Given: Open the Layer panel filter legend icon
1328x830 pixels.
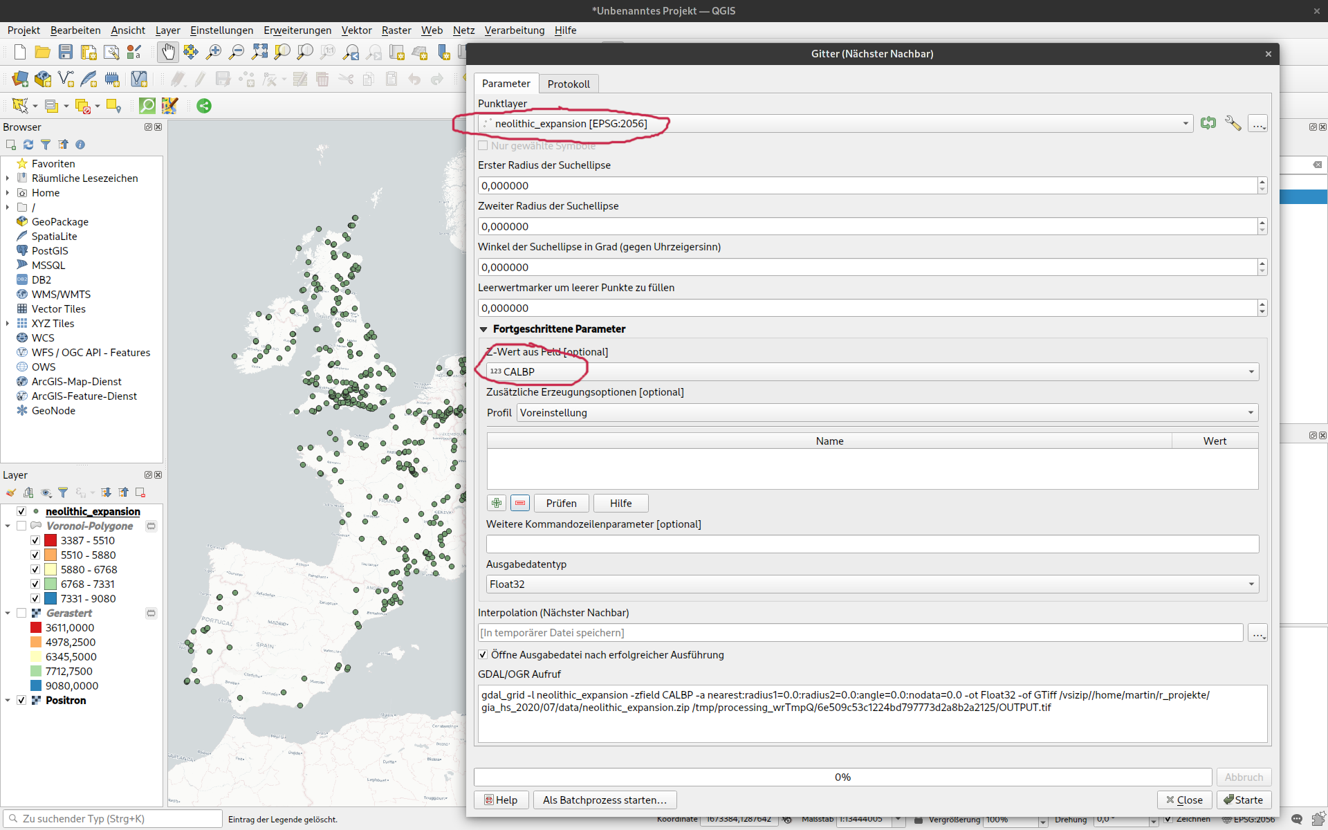Looking at the screenshot, I should tap(63, 492).
